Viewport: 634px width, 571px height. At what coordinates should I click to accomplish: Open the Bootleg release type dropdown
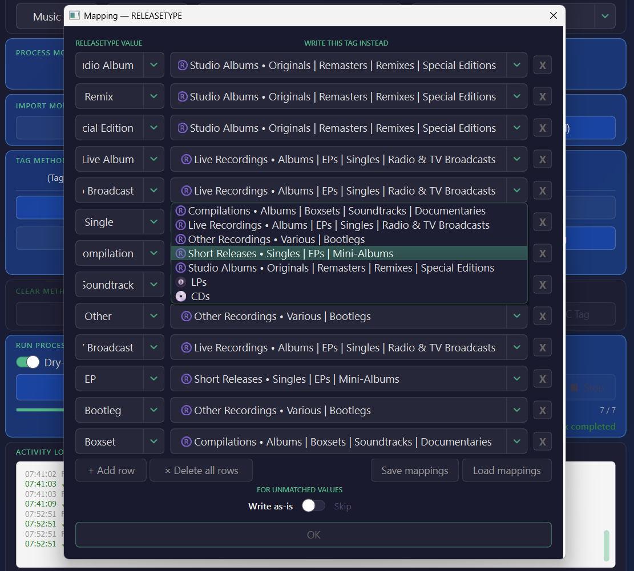coord(154,410)
